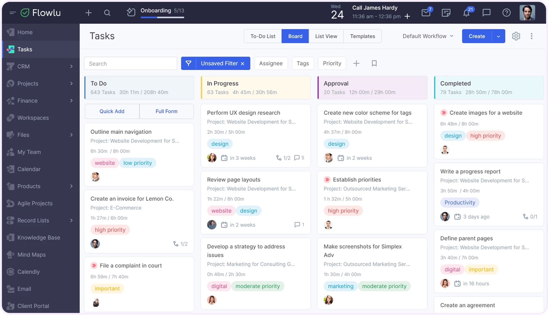Viewport: 548px width, 315px height.
Task: Expand the Files sidebar chevron
Action: tap(71, 135)
